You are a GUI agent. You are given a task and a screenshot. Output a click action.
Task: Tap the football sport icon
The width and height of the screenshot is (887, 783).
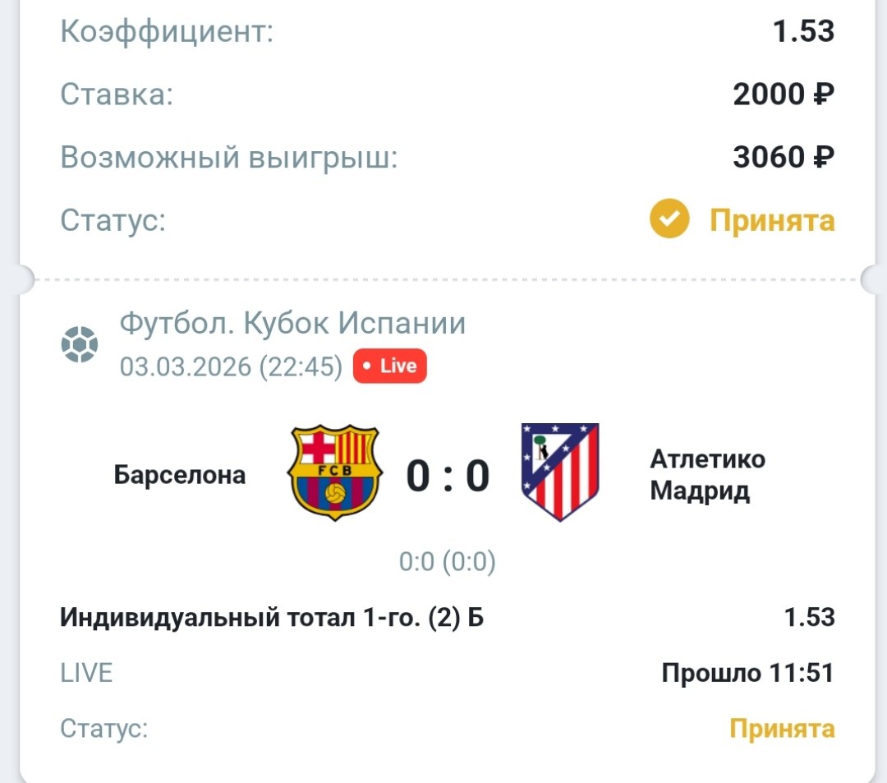[x=80, y=345]
